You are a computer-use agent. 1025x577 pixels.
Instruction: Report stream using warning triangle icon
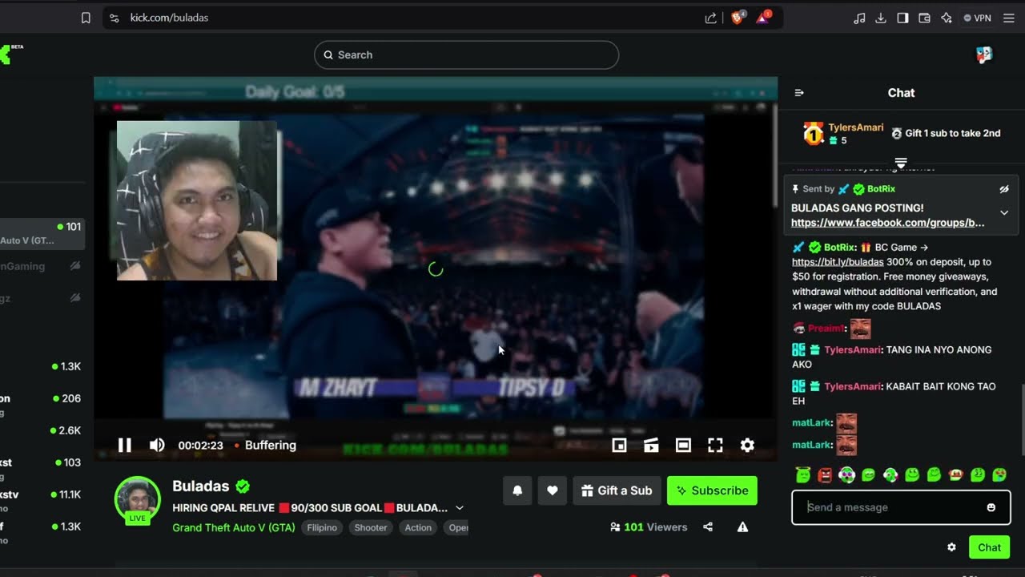point(743,527)
